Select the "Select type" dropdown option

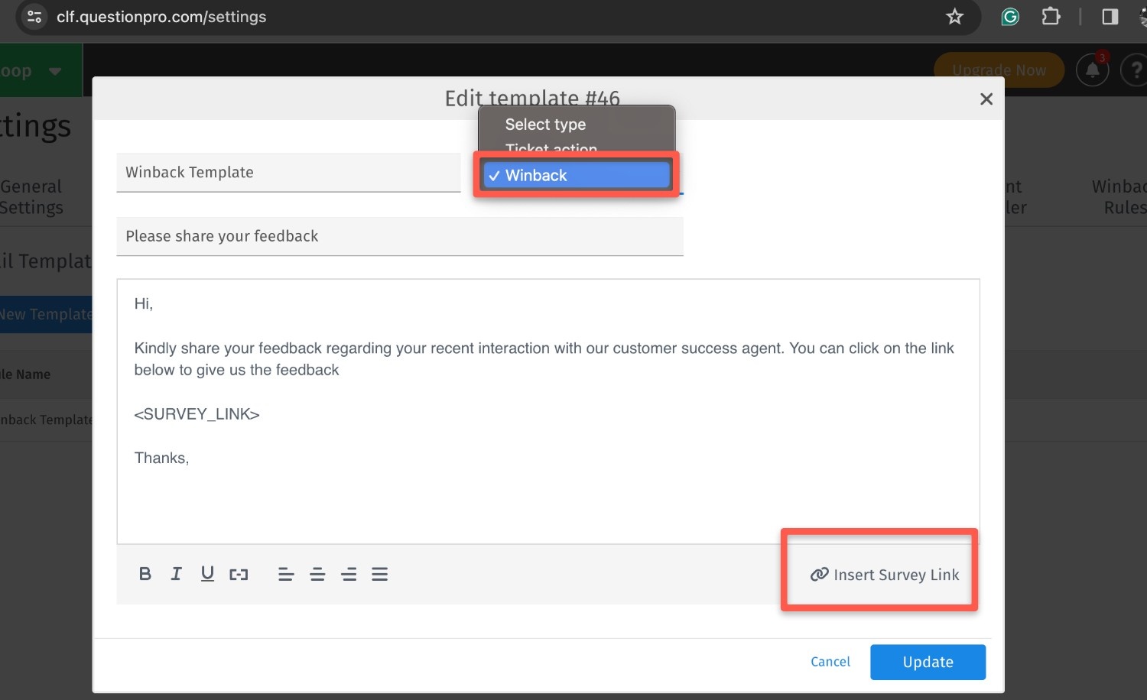coord(545,125)
